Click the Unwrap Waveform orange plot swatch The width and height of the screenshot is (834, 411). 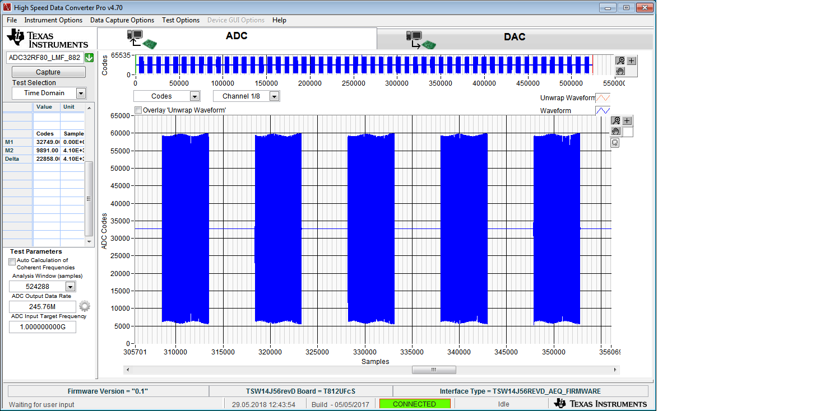tap(603, 98)
